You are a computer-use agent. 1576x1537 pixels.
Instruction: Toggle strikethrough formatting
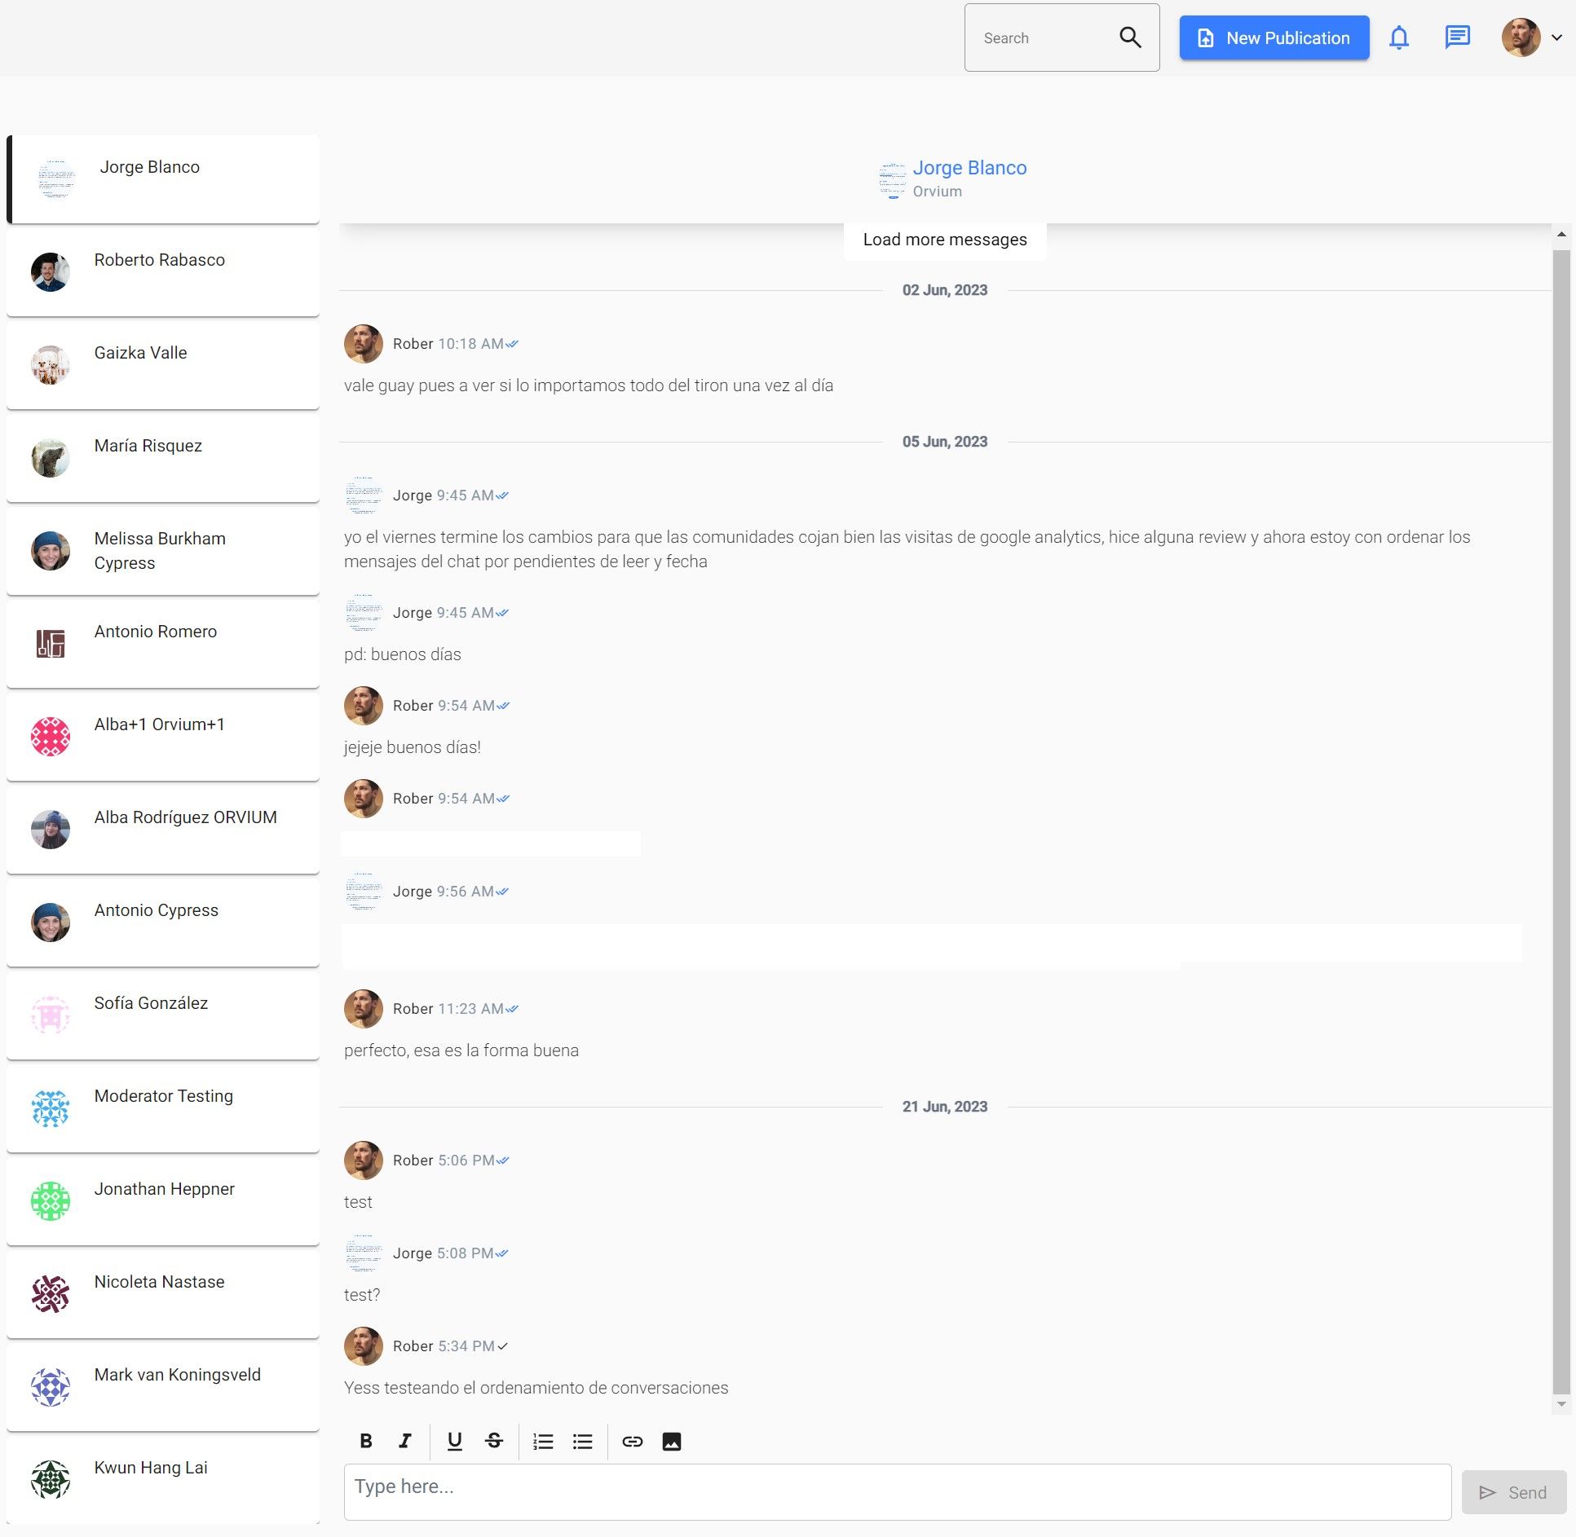[x=494, y=1441]
